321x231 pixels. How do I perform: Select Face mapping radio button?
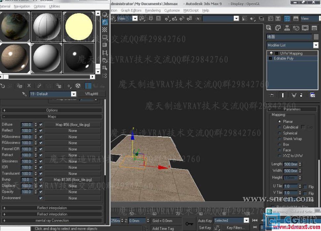coord(279,150)
